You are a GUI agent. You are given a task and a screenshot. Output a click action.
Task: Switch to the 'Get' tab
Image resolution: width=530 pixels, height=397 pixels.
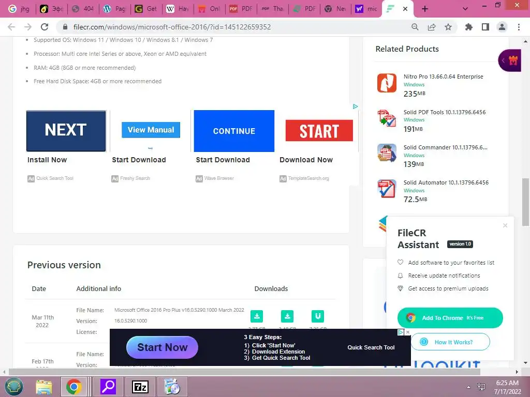(146, 9)
